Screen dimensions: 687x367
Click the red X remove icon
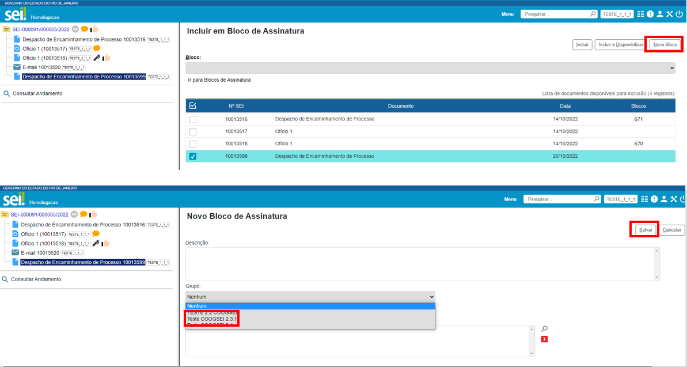[544, 339]
